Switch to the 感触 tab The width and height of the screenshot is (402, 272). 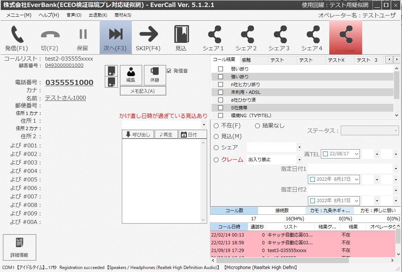click(x=253, y=60)
